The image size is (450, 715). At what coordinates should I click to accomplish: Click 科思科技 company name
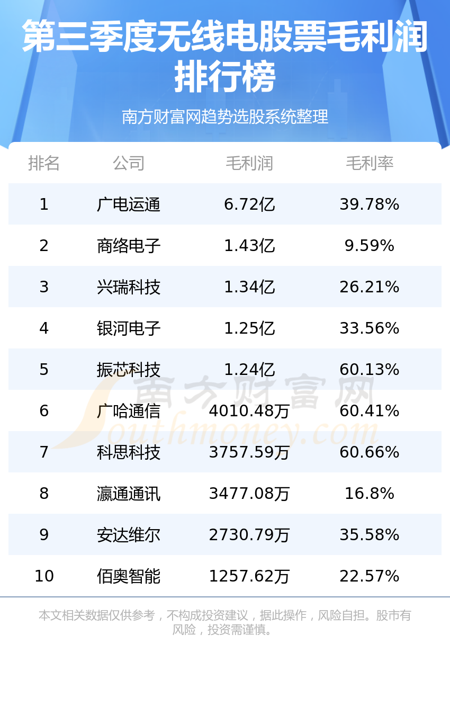(x=129, y=452)
